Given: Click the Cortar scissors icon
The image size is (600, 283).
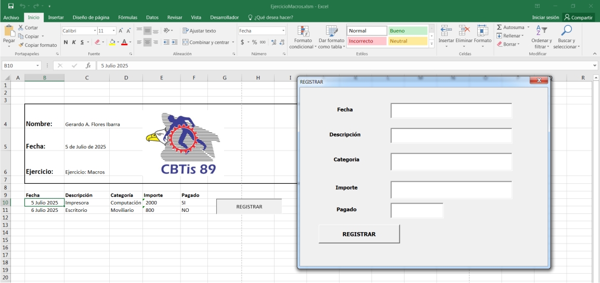Looking at the screenshot, I should pyautogui.click(x=21, y=28).
